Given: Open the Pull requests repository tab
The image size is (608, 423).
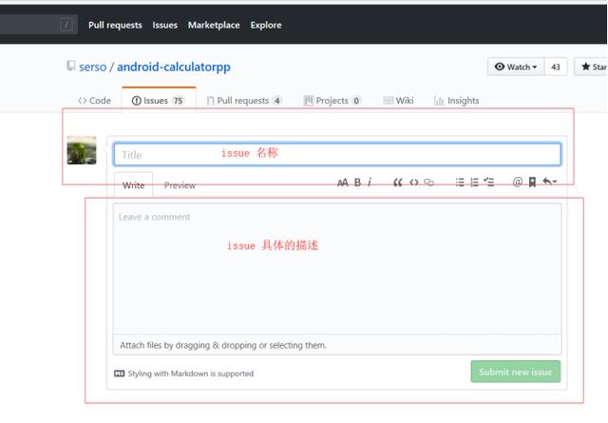Looking at the screenshot, I should pos(244,101).
